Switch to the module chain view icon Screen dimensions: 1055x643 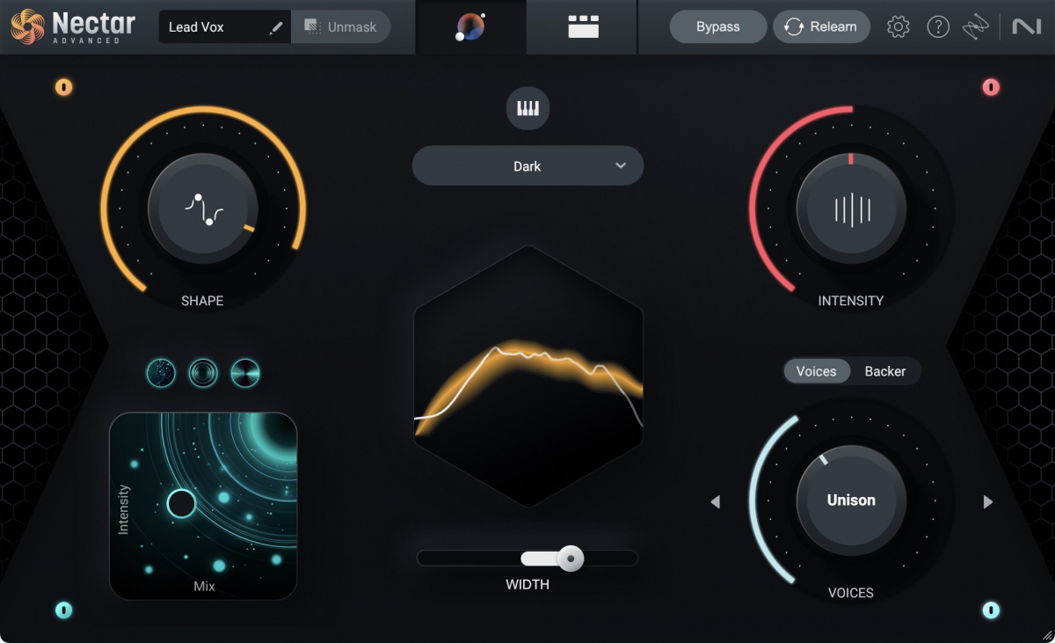pos(581,26)
